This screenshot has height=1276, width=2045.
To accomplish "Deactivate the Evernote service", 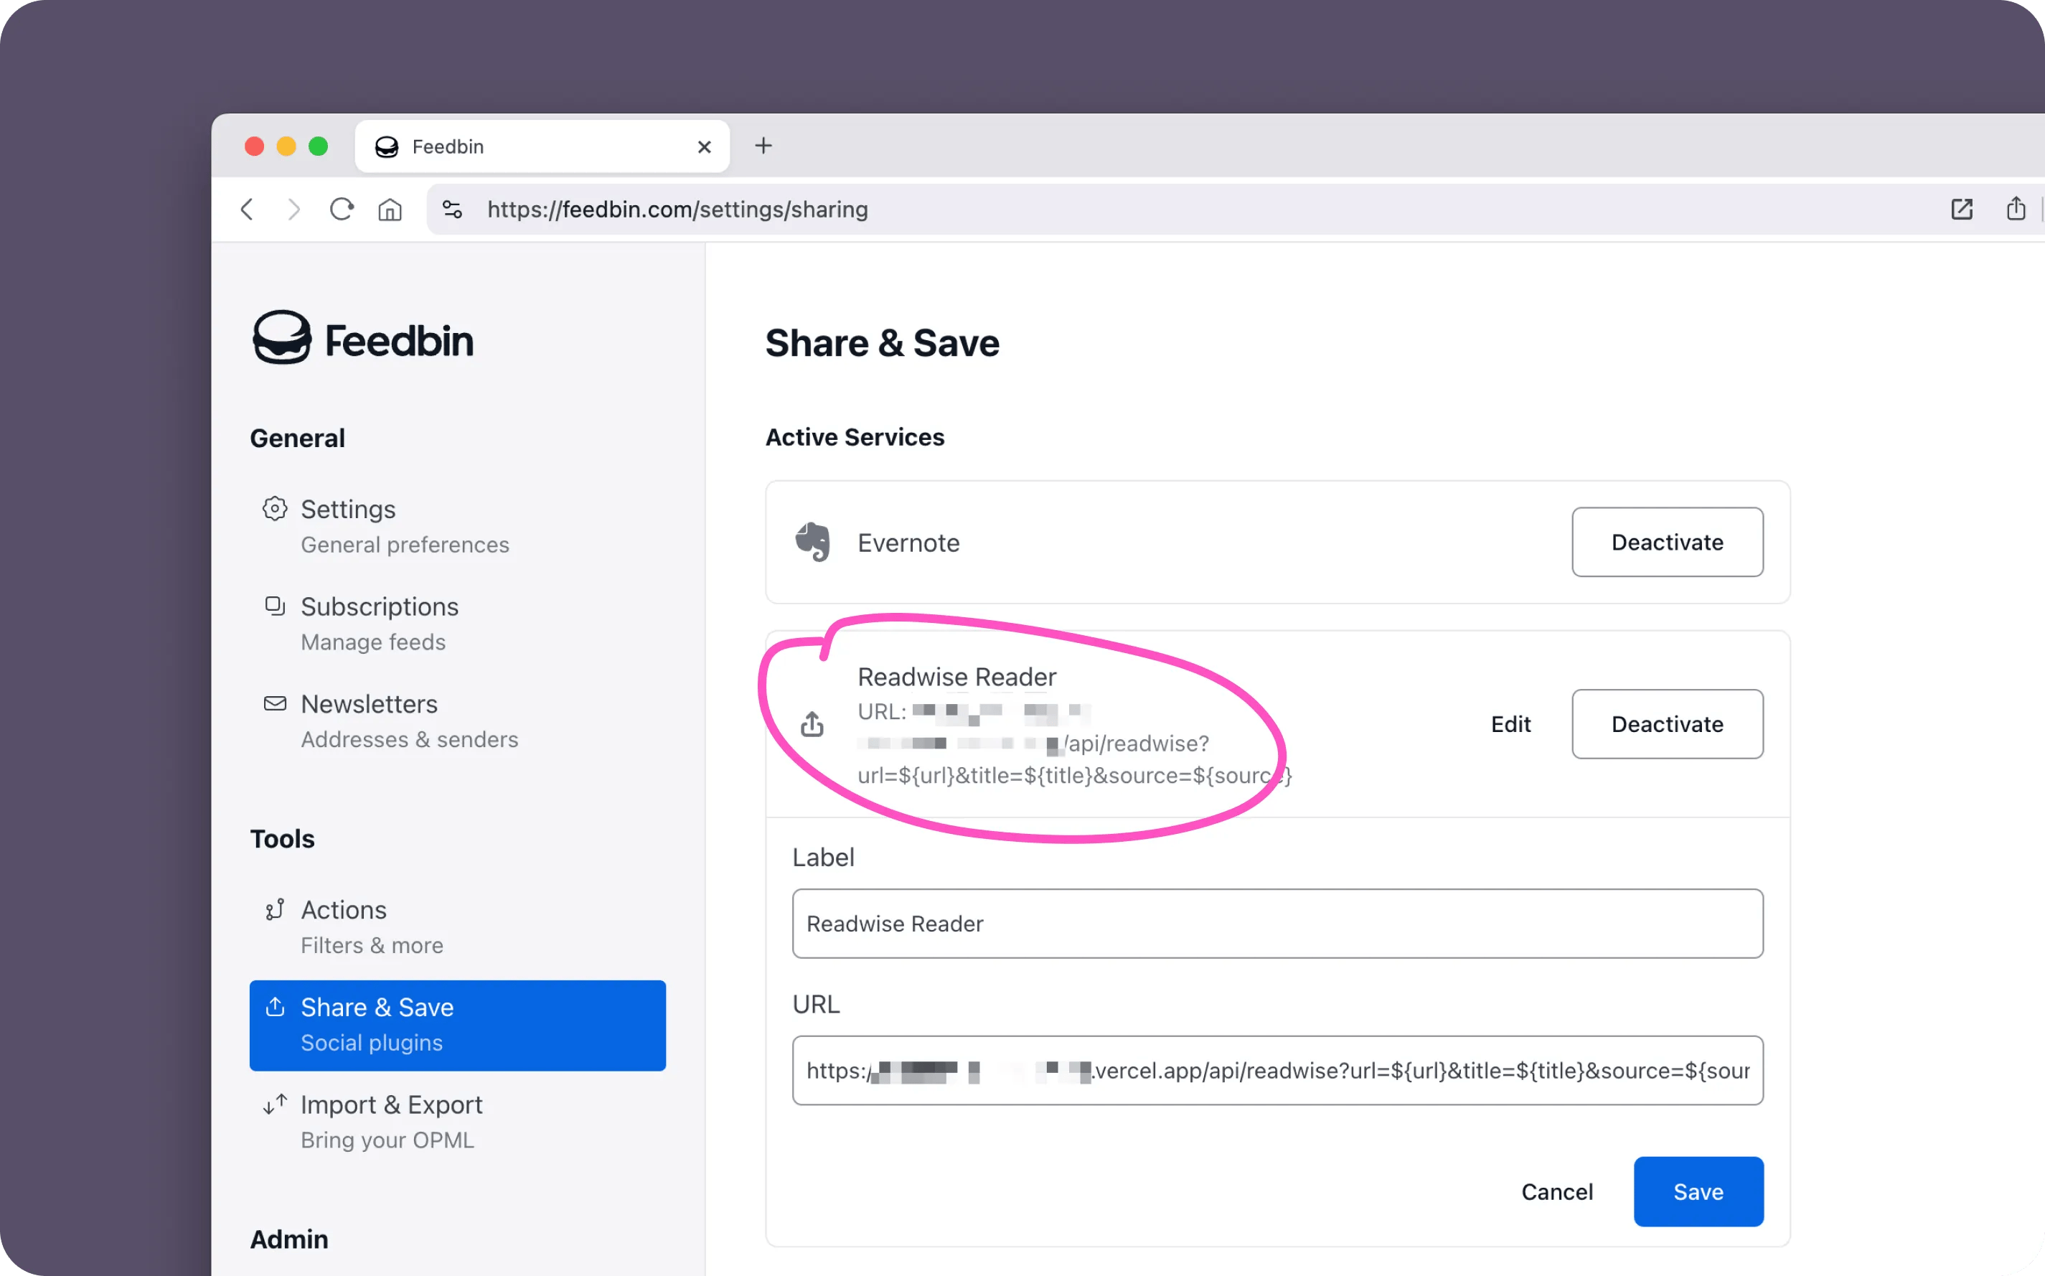I will coord(1667,542).
